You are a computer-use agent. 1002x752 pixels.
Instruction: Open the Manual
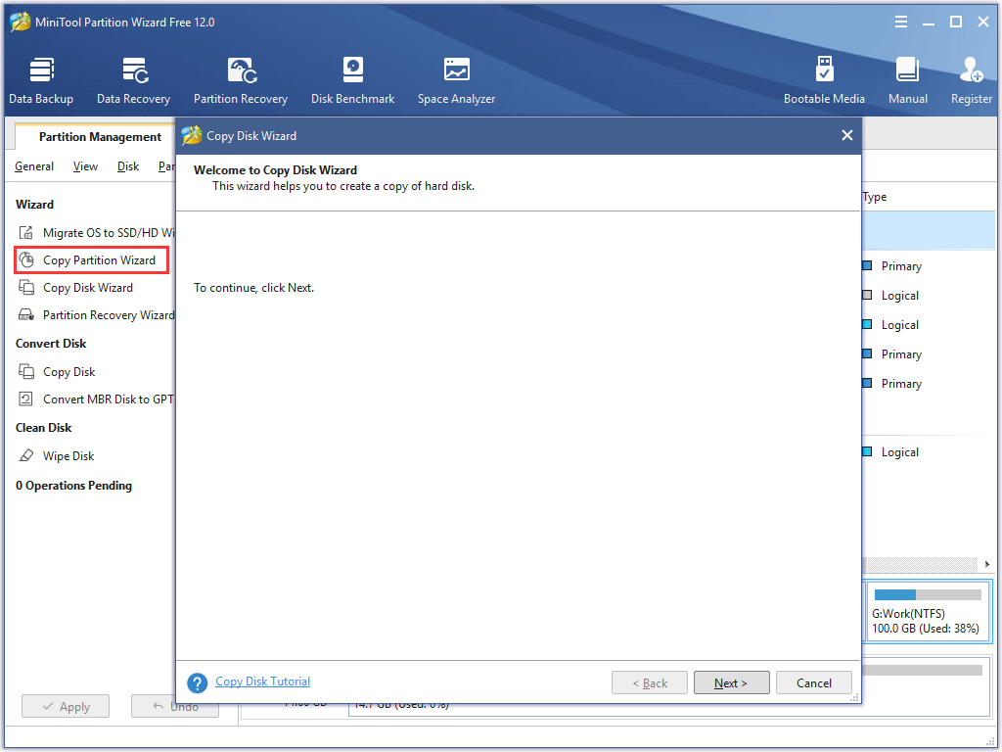tap(907, 80)
